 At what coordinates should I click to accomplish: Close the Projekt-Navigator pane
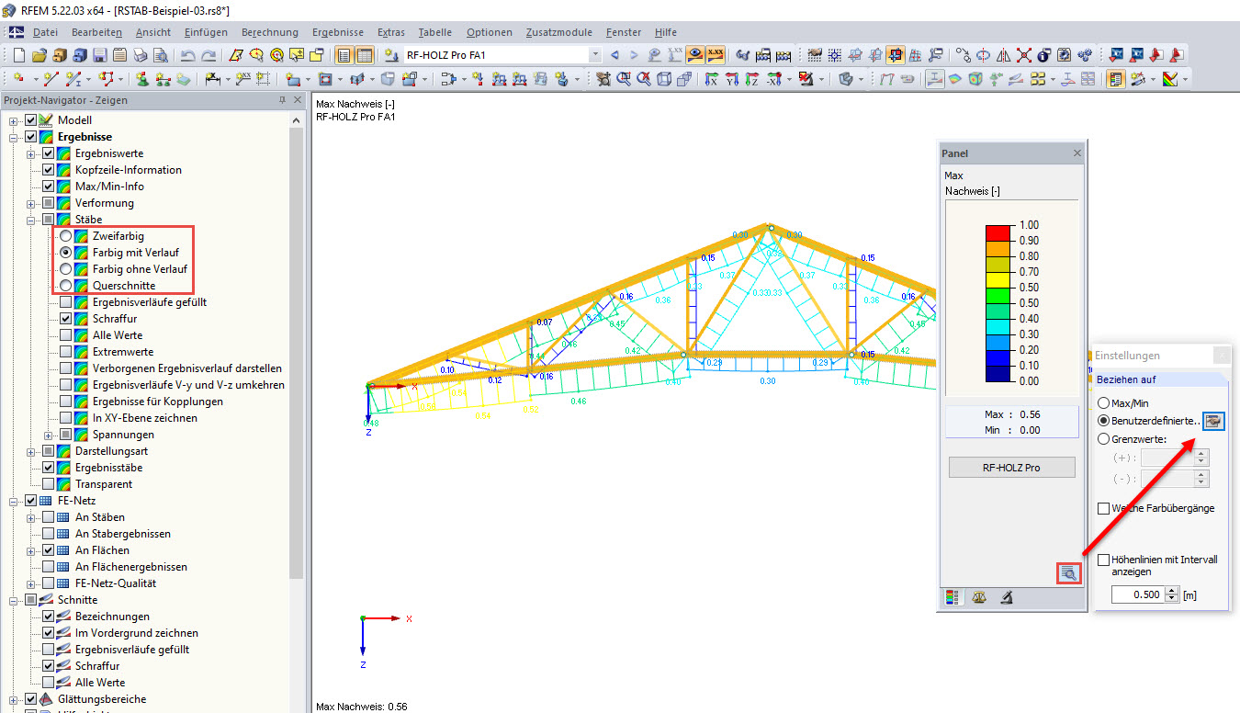pyautogui.click(x=299, y=100)
